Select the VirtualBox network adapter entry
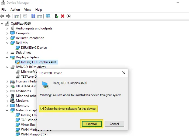The width and height of the screenshot is (189, 136). (x=29, y=125)
